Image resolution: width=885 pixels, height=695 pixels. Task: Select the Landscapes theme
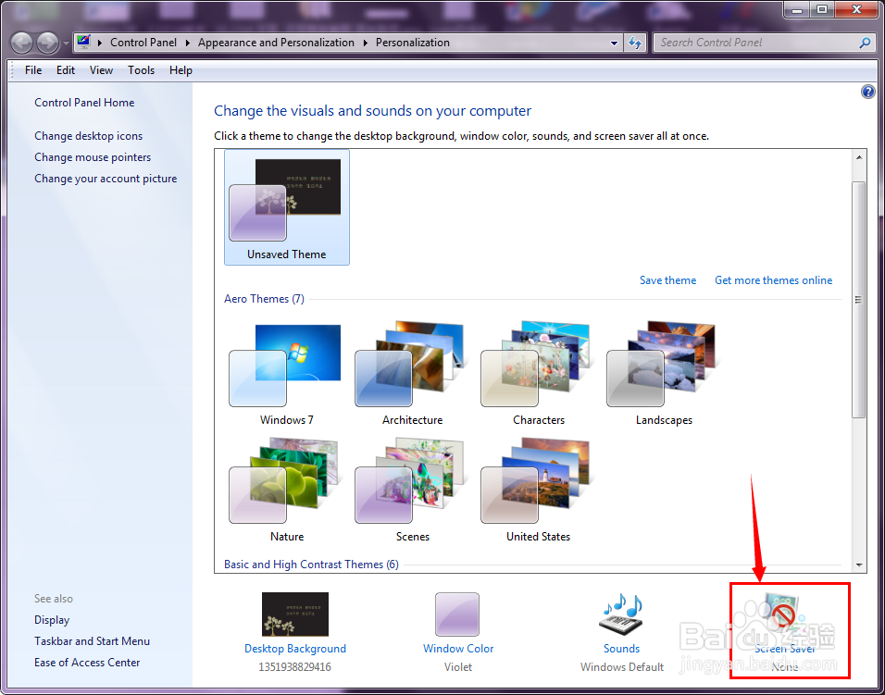(664, 374)
